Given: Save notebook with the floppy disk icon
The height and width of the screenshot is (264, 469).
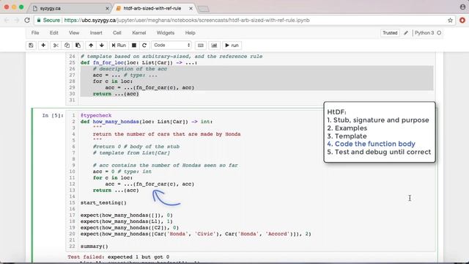Looking at the screenshot, I should point(31,45).
